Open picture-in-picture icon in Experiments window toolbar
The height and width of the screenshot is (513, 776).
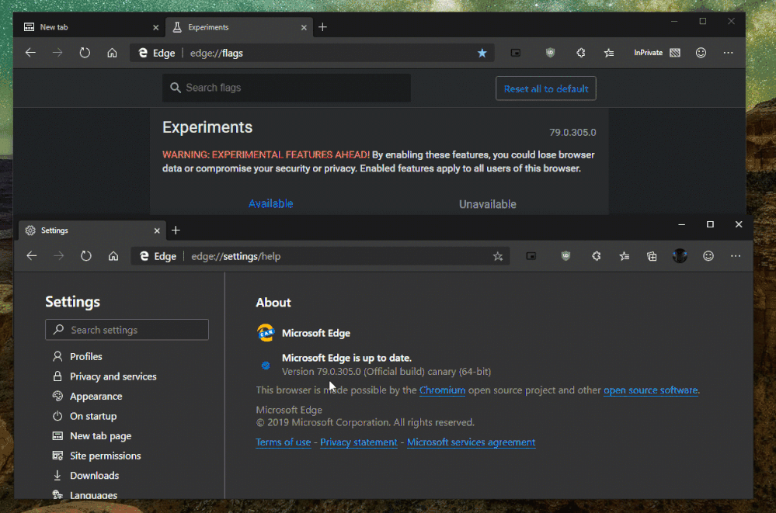coord(516,53)
